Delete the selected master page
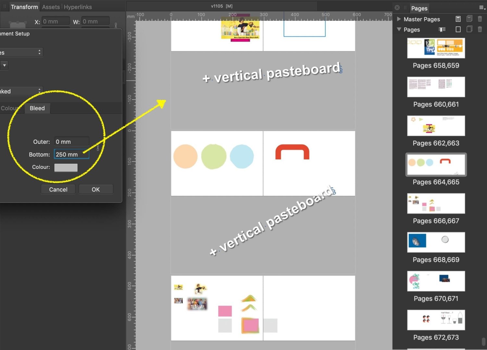The image size is (487, 350). point(480,19)
